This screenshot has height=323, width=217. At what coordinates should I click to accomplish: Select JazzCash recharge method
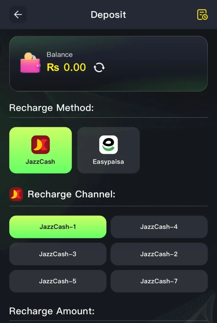(x=41, y=150)
